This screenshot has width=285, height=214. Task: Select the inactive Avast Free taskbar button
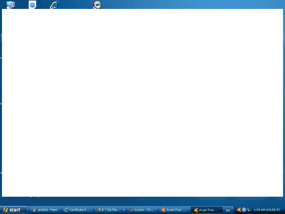pos(174,210)
